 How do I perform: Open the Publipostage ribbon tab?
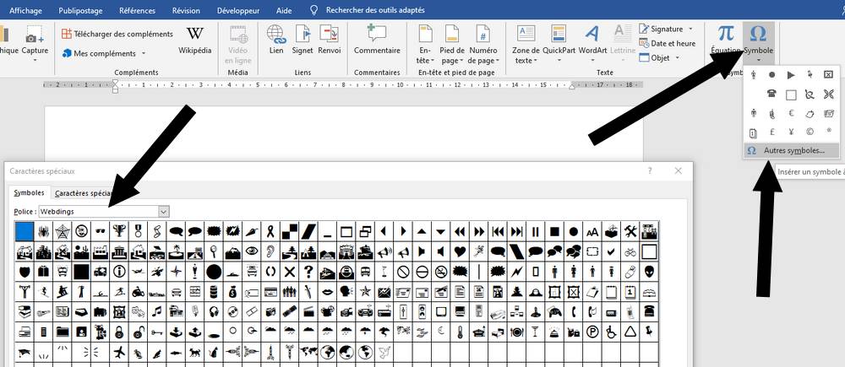[x=83, y=10]
